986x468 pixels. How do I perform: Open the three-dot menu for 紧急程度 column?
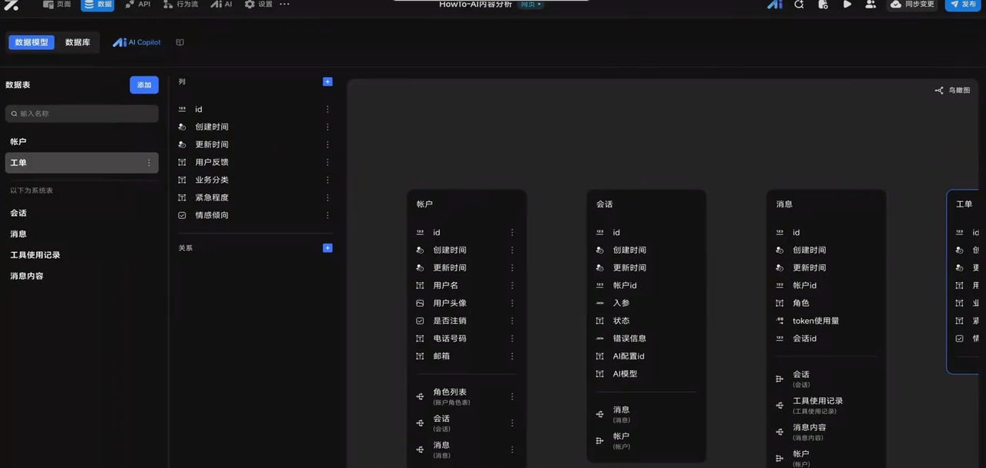coord(327,198)
